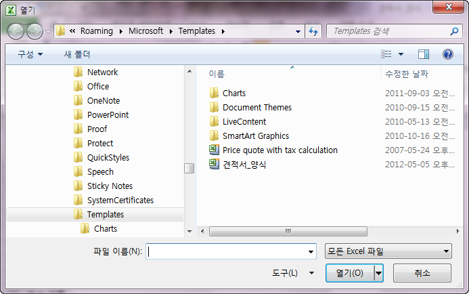Click Charts folder icon in file list
The image size is (469, 294).
214,93
